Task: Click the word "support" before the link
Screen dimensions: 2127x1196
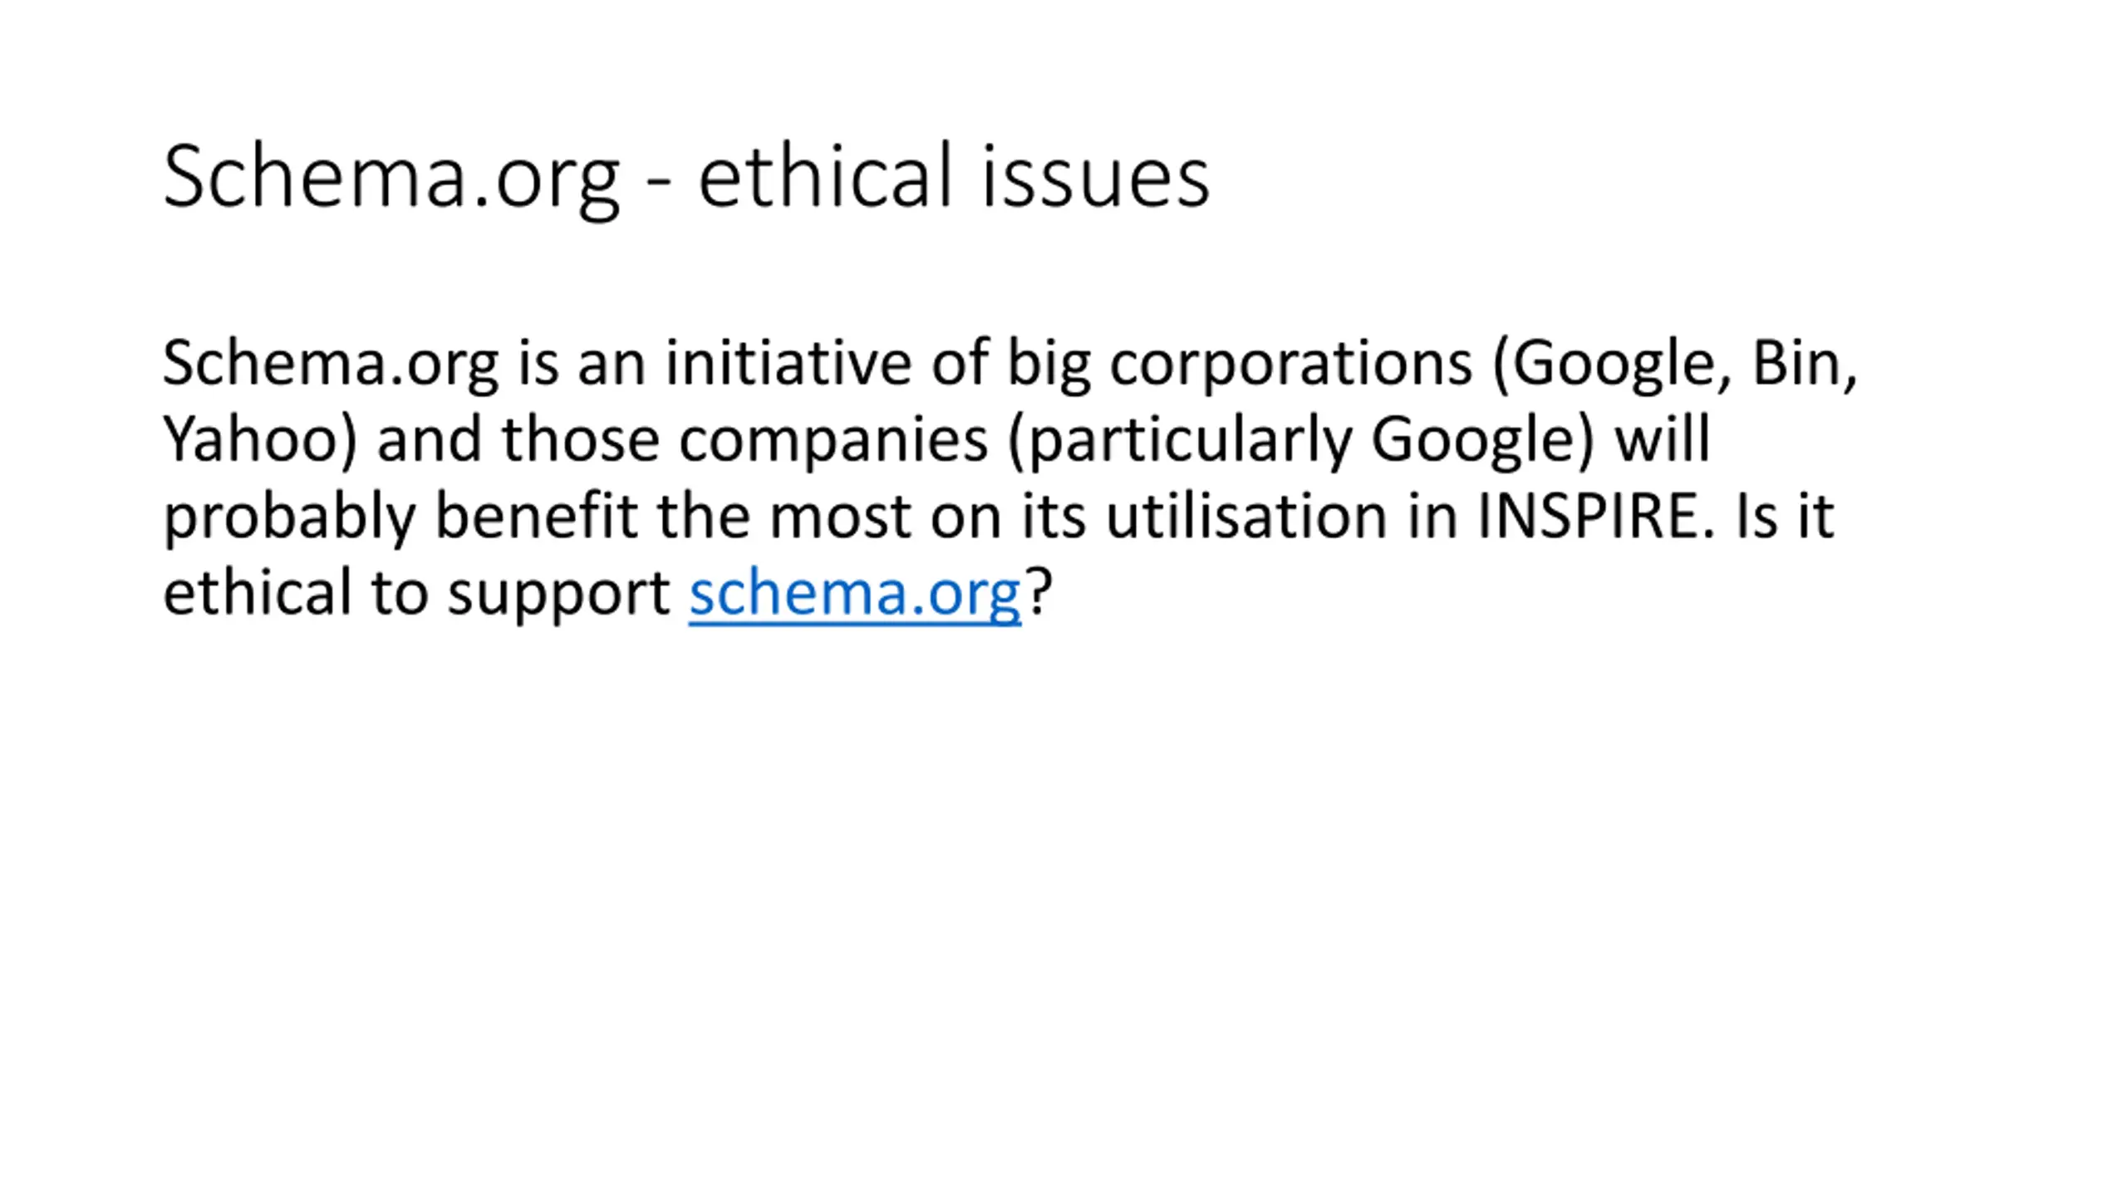Action: (558, 593)
